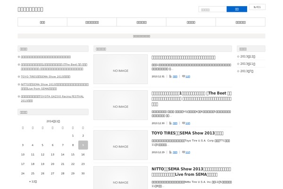Viewport: 283px width, 189px height.
Task: Open sidebar link 'TOYOTA GAZOO Racing FESTIVAL 2013'
Action: tap(52, 99)
